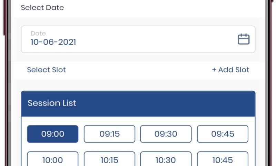The height and width of the screenshot is (166, 276).
Task: Pick the 09:30 time slot
Action: click(x=166, y=134)
